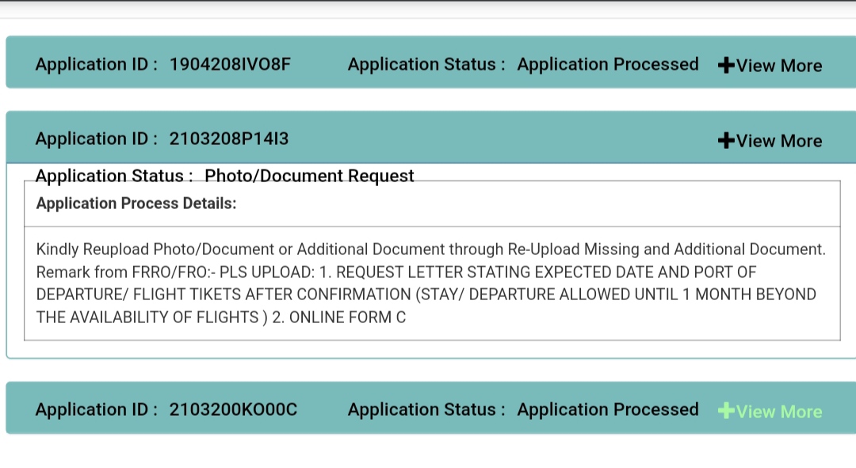Click the Application Process Details heading
856x468 pixels.
point(136,204)
